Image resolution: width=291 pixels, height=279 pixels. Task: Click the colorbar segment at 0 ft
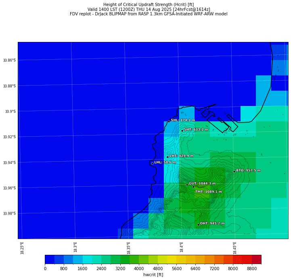(x=50, y=259)
